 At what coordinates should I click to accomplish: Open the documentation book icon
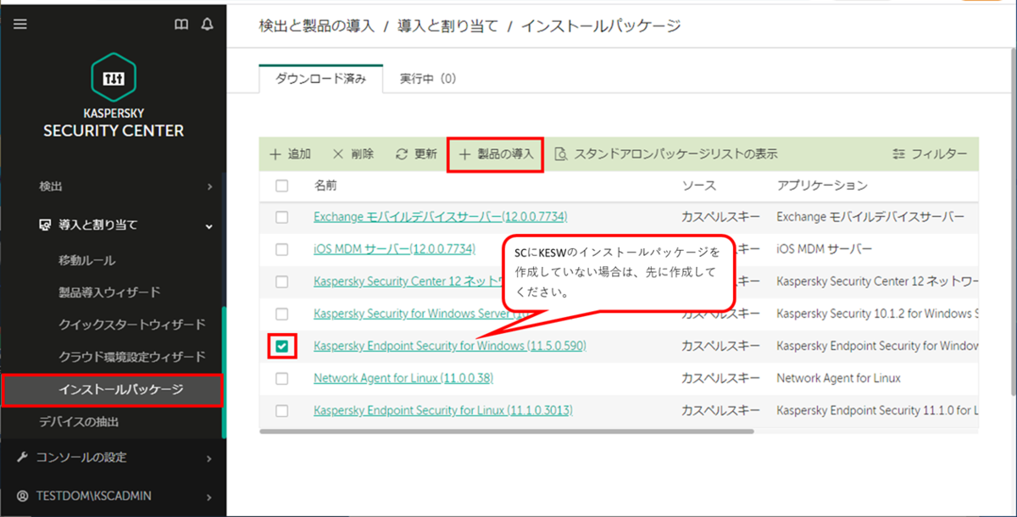pyautogui.click(x=181, y=25)
